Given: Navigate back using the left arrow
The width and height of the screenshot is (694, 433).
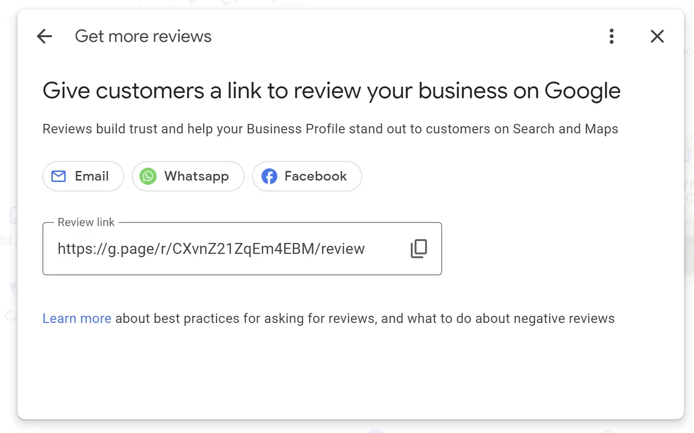Looking at the screenshot, I should click(44, 36).
